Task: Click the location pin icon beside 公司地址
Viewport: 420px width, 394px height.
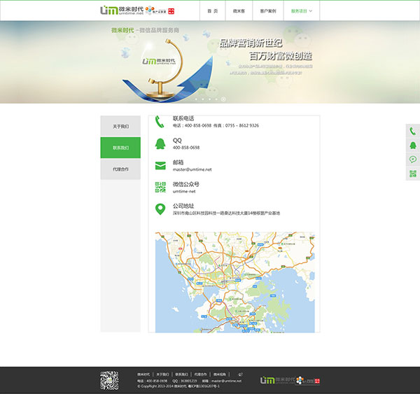Action: [160, 209]
